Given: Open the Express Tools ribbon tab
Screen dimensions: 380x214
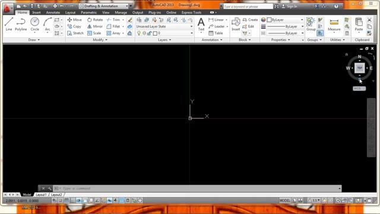Looking at the screenshot, I should 191,12.
